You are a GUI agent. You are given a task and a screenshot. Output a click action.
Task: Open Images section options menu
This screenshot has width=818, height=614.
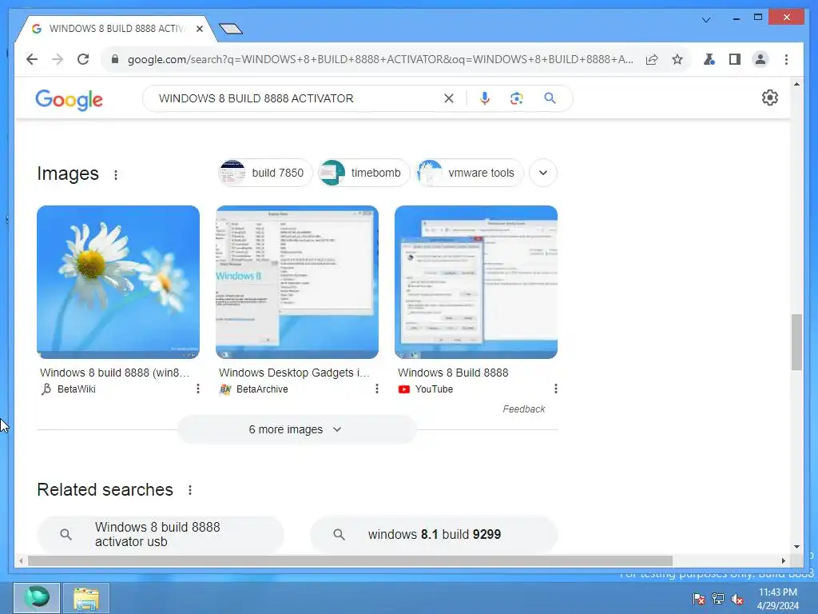116,175
